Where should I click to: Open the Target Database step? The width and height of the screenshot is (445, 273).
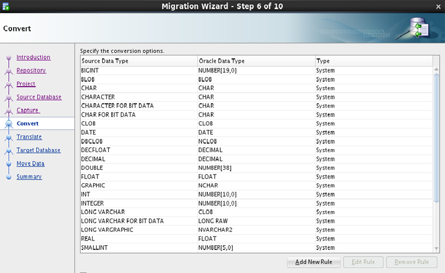[38, 150]
